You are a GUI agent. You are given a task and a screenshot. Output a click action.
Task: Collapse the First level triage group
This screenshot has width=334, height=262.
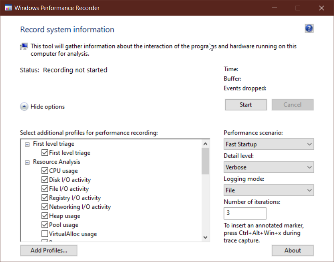tap(27, 145)
